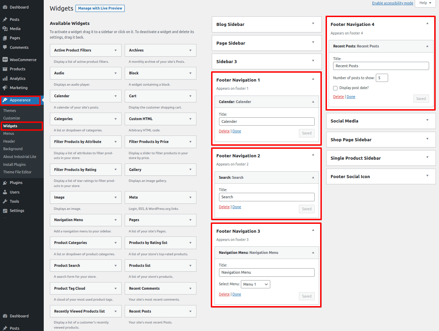Click Enable accessibility mode link
This screenshot has height=331, width=439.
pyautogui.click(x=392, y=3)
